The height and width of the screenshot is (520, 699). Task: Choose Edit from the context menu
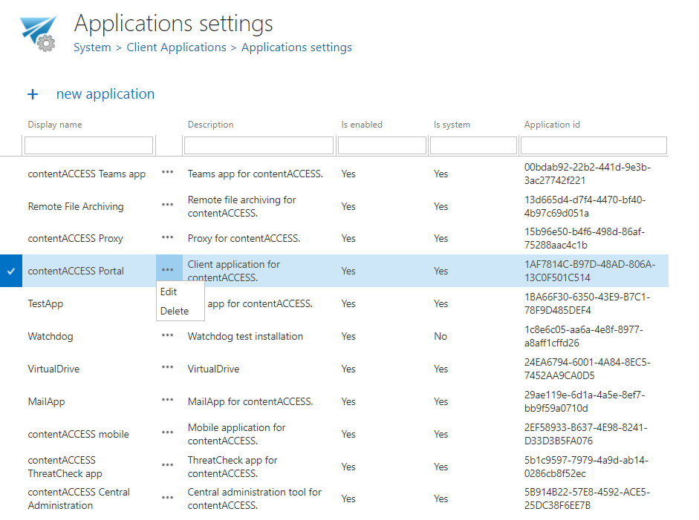coord(169,292)
